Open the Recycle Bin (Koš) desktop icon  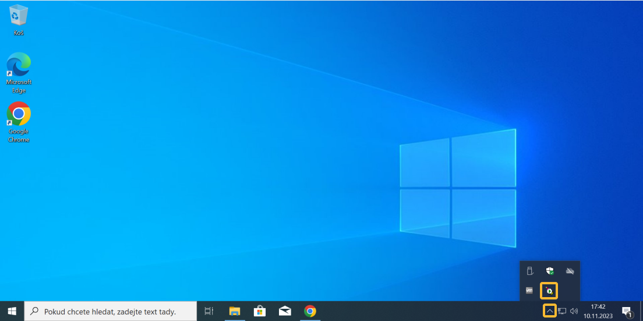19,19
